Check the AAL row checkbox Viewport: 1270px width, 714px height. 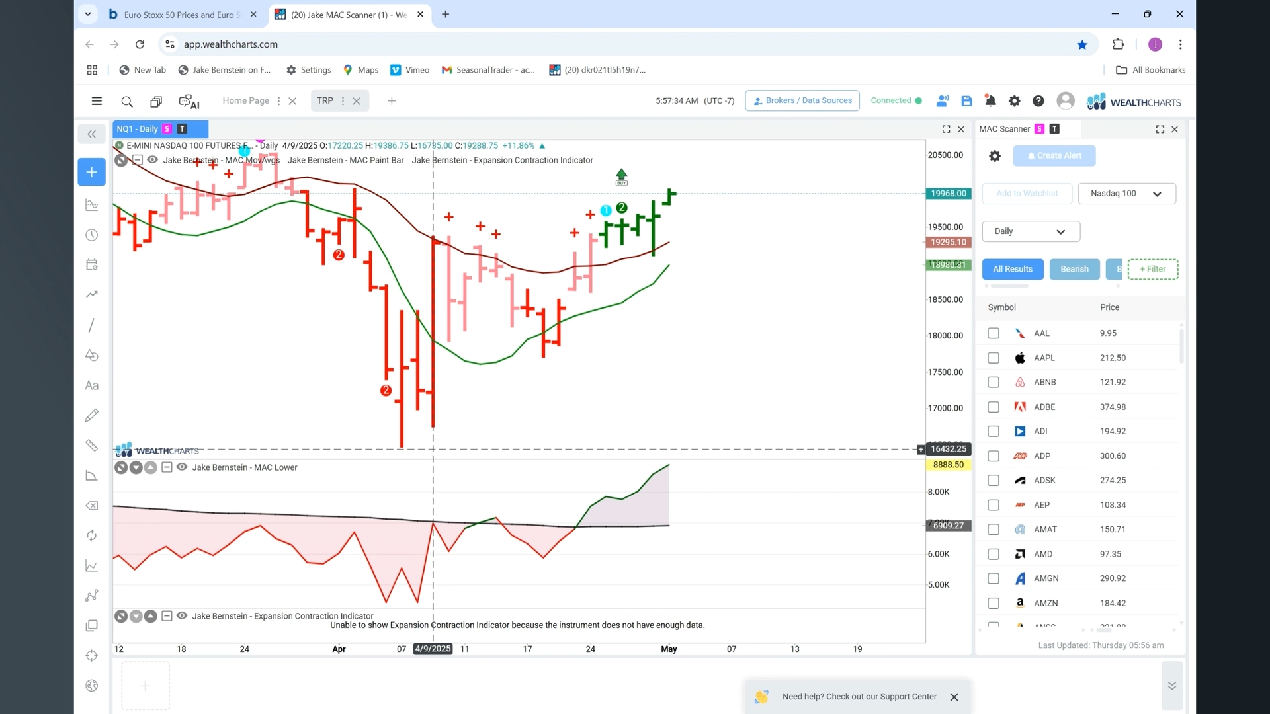click(x=993, y=333)
